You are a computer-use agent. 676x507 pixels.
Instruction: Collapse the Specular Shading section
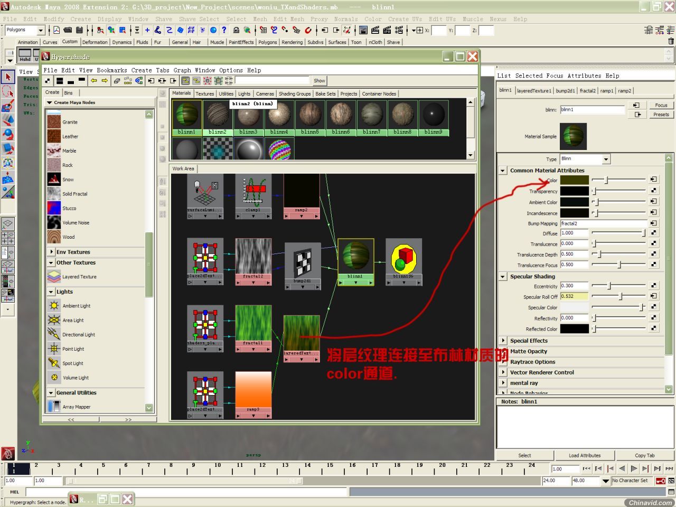click(503, 276)
